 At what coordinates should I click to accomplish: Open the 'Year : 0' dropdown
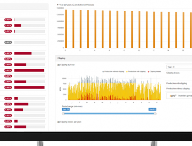[179, 67]
